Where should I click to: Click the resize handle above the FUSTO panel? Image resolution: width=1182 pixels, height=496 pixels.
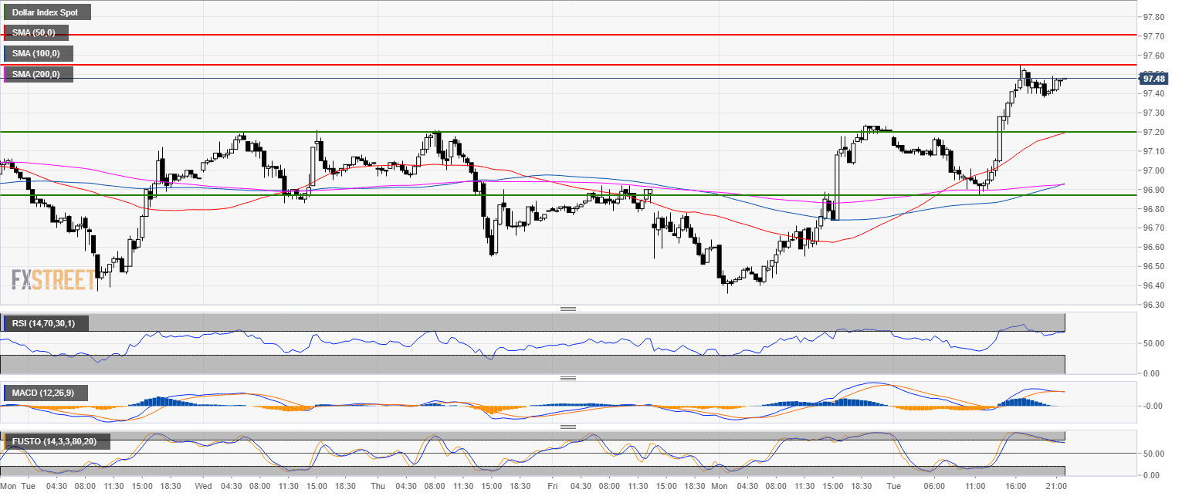tap(568, 426)
